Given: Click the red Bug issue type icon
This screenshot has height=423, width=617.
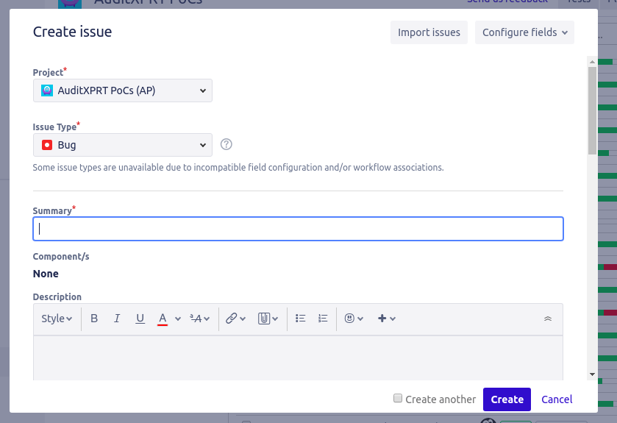Looking at the screenshot, I should (47, 145).
